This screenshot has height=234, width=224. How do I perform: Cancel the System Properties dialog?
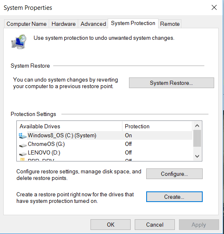click(x=155, y=225)
